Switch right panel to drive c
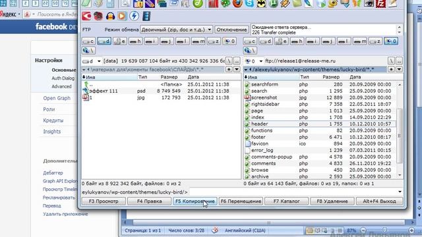This screenshot has width=422, height=237. coord(250,41)
